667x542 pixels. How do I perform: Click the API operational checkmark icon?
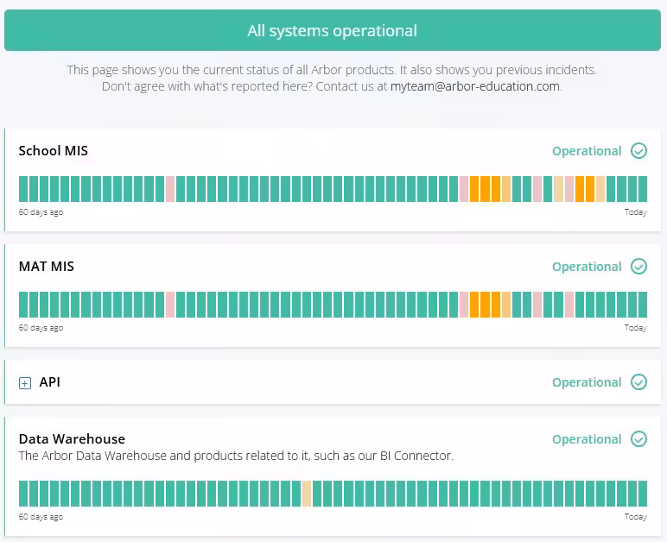[x=638, y=382]
